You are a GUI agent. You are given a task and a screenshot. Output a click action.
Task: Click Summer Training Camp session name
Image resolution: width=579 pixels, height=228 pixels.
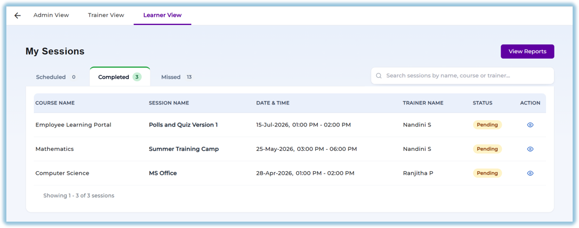tap(184, 149)
